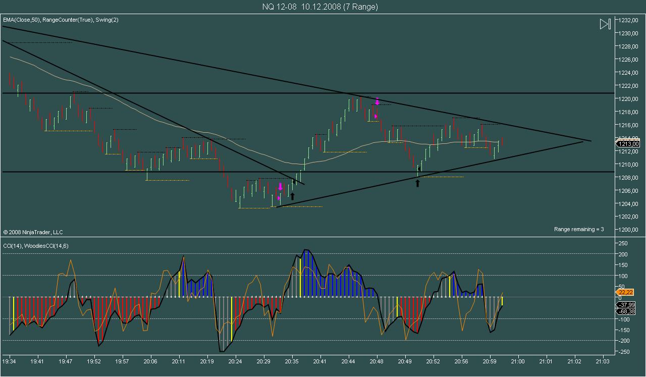Select the chart title NQ 12-08 10.12.2008 (7 Range)
Screen dimensions: 646x377
click(320, 7)
